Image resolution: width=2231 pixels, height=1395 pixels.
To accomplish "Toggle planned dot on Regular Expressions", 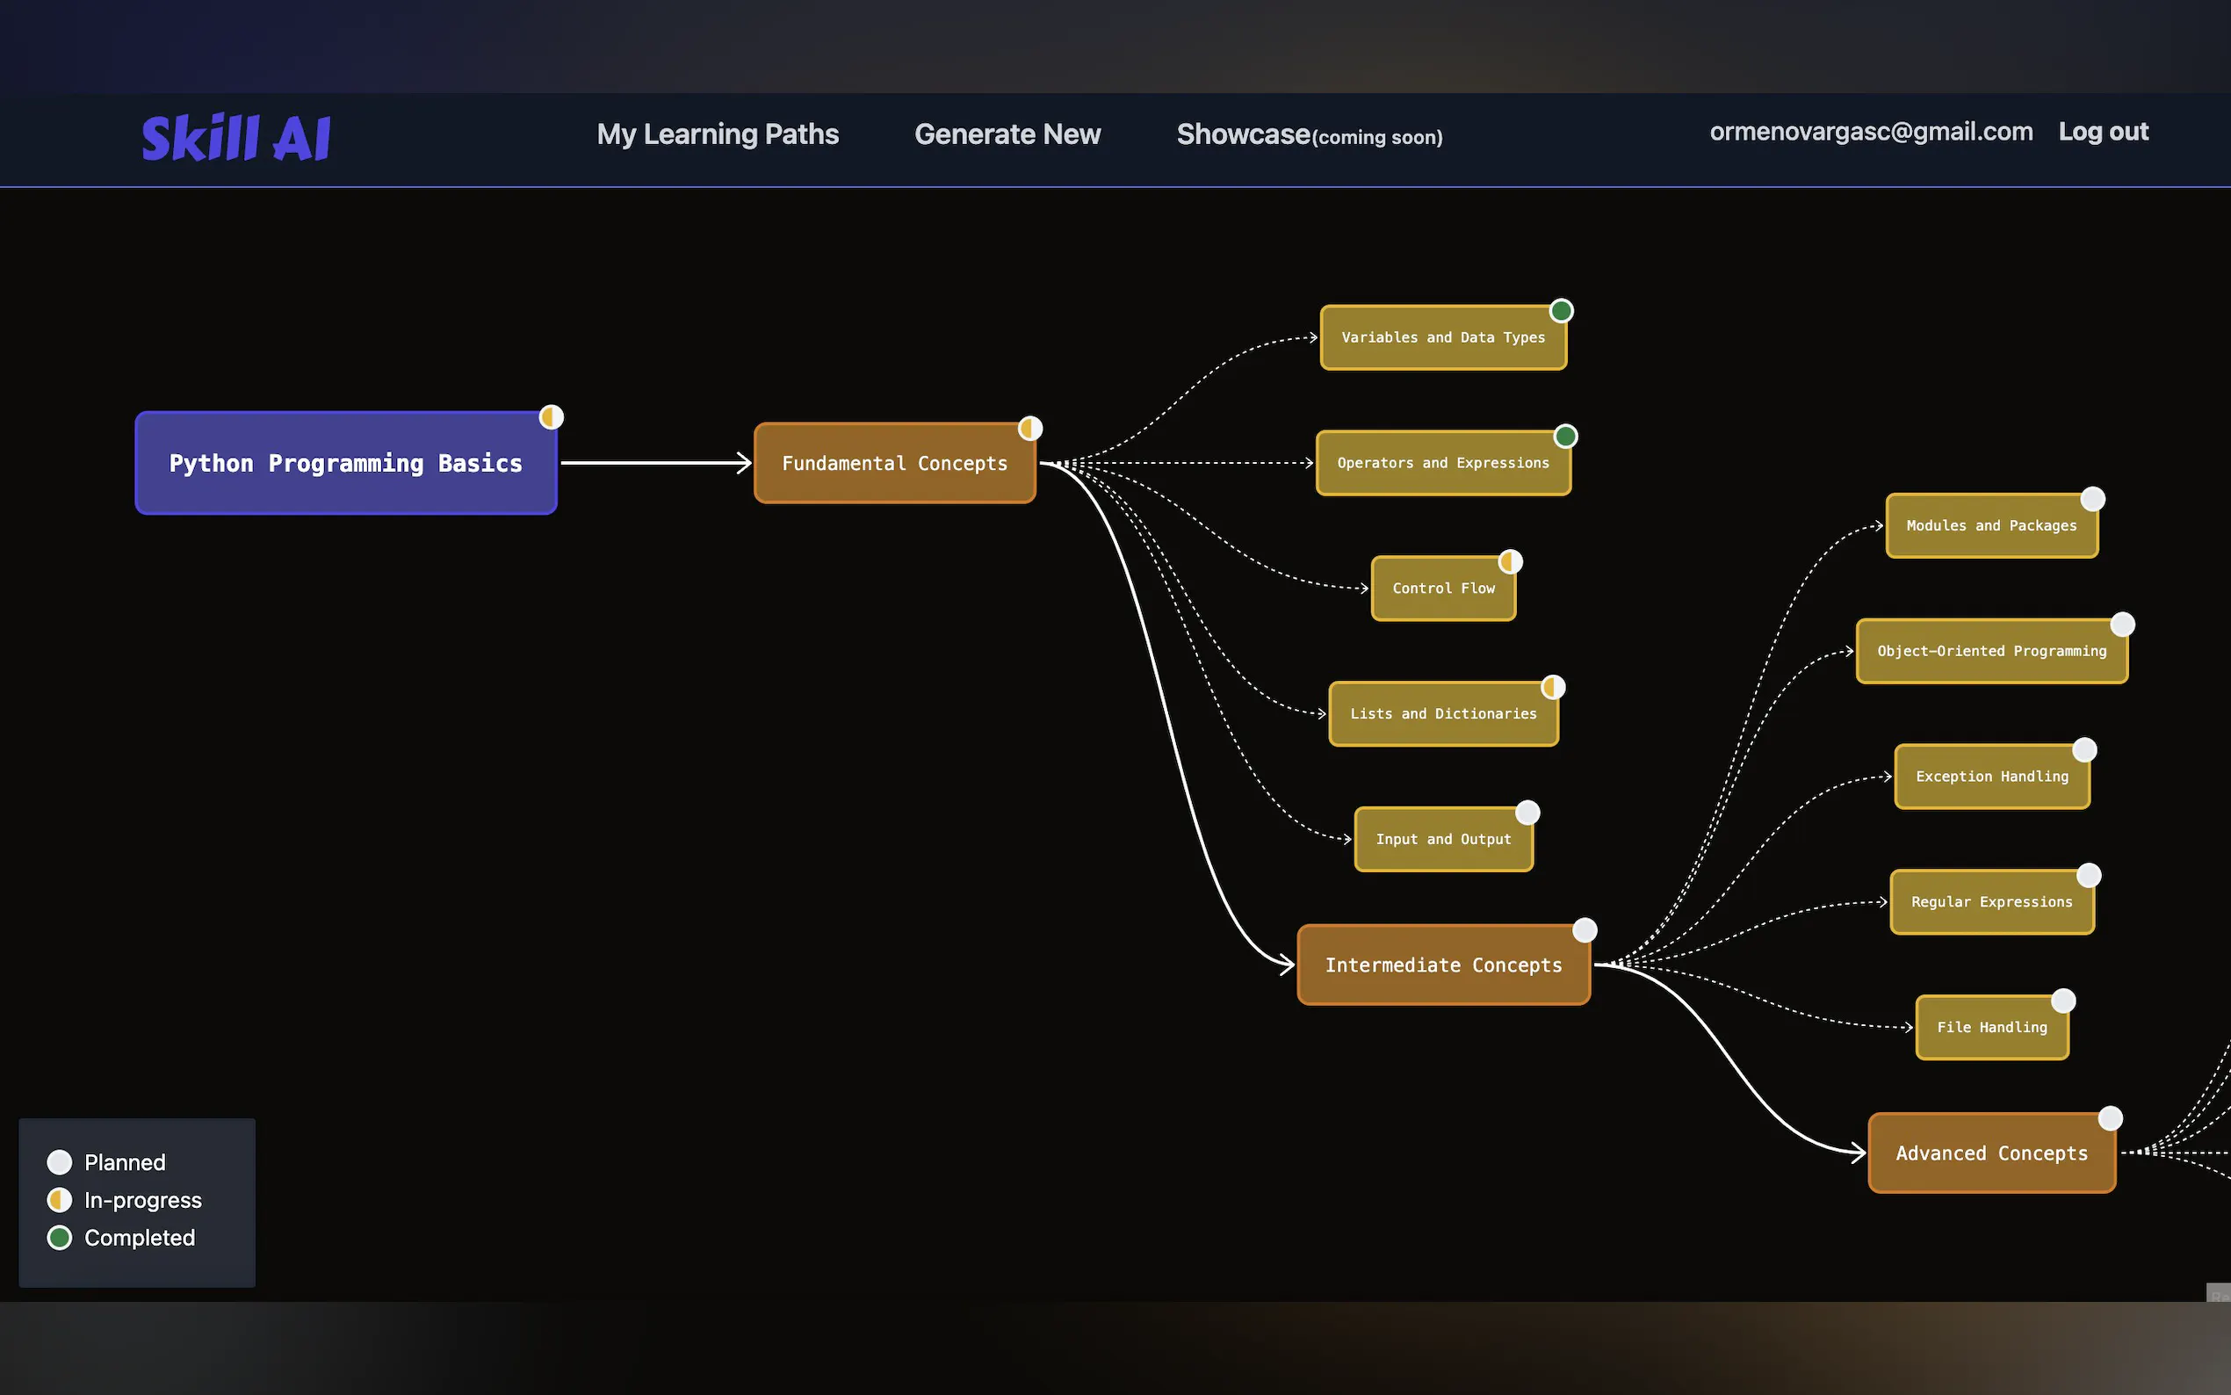I will [x=2090, y=876].
